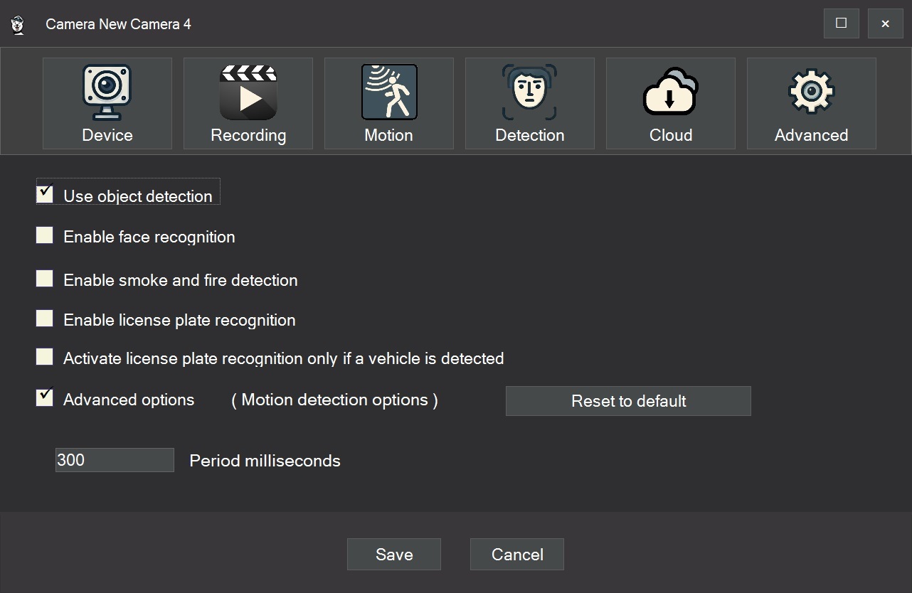Uncheck the Advanced options checkbox

click(x=45, y=397)
